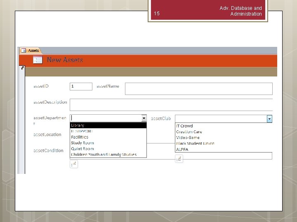Click into the assetDescription text box

click(171, 105)
